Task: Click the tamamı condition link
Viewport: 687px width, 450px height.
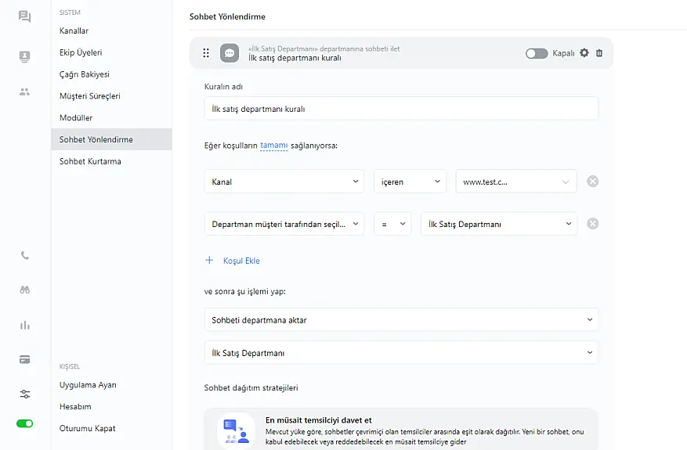Action: (273, 145)
